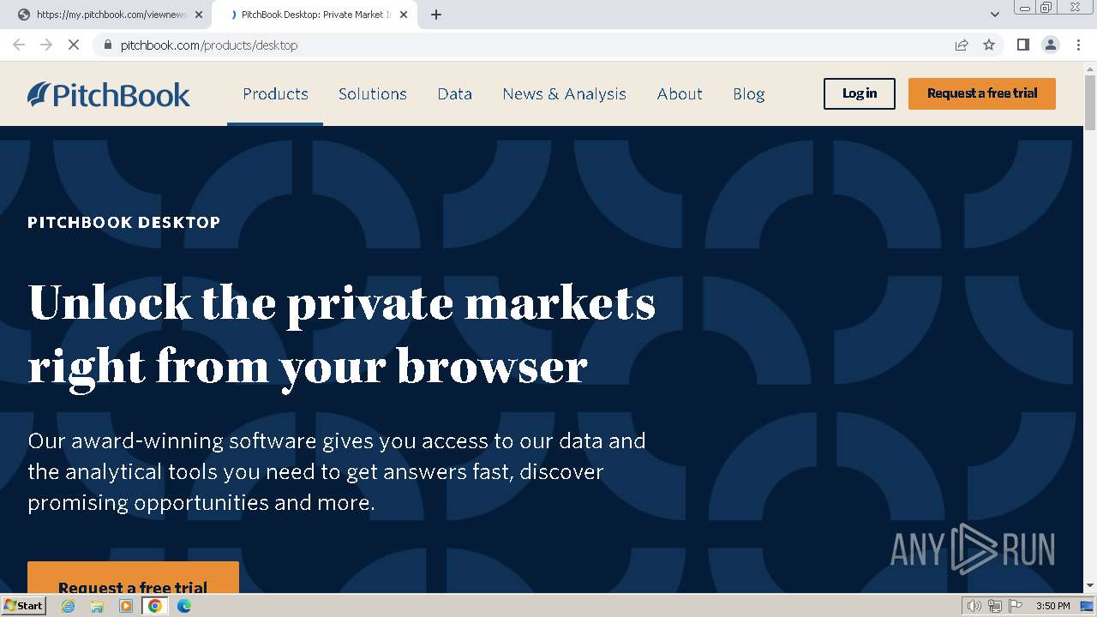Open media player icon in taskbar
The image size is (1097, 617).
(126, 606)
